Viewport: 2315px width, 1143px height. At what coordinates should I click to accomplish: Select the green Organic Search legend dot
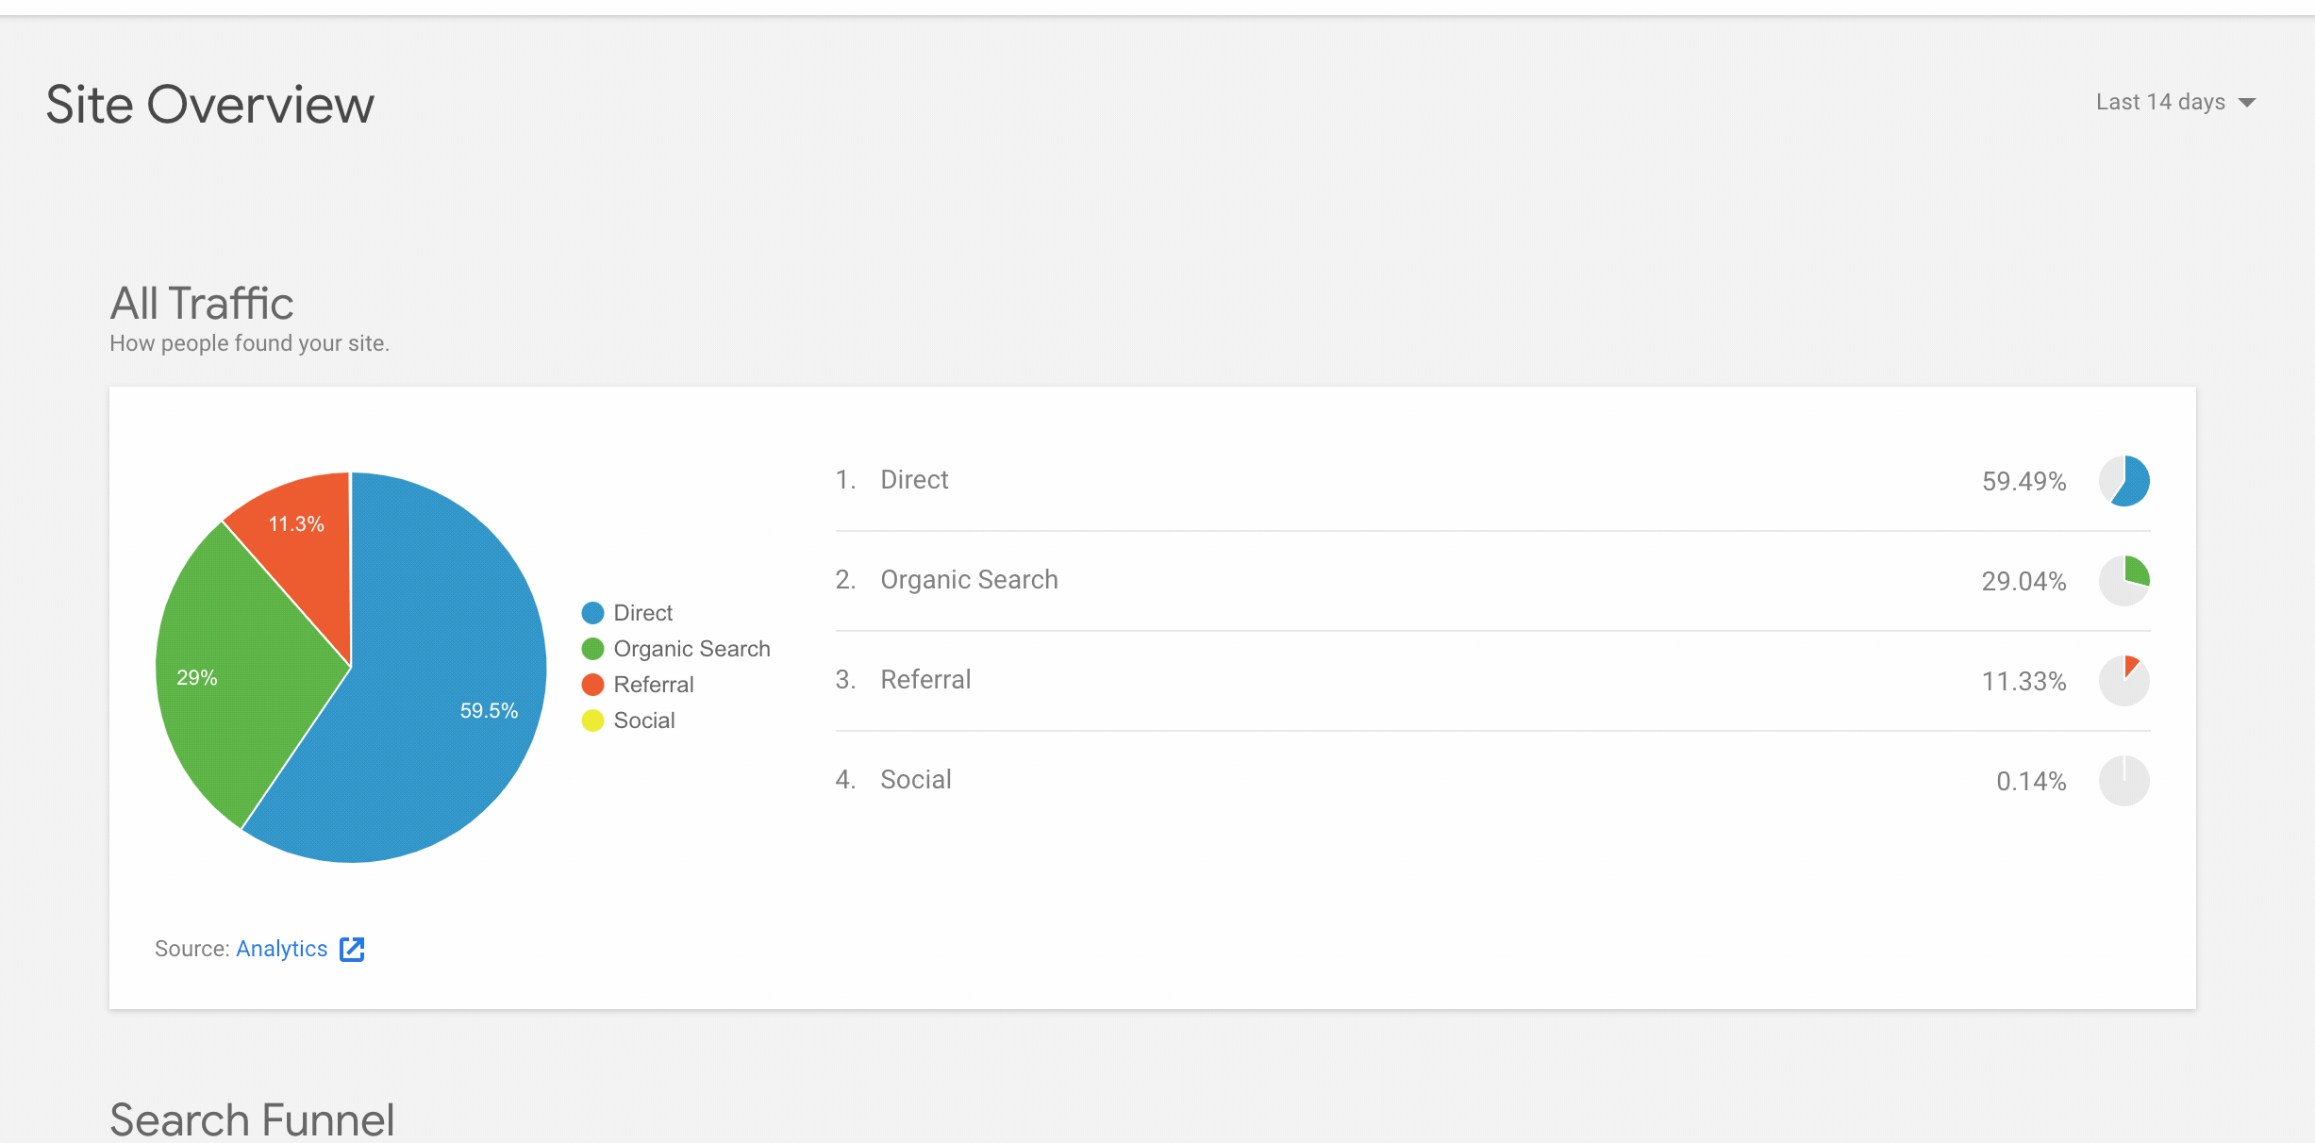(x=592, y=648)
